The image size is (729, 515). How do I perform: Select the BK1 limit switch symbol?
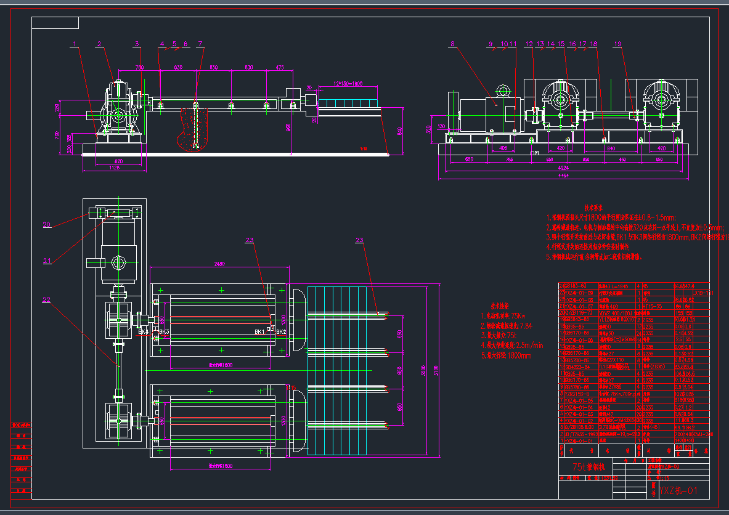pos(259,332)
